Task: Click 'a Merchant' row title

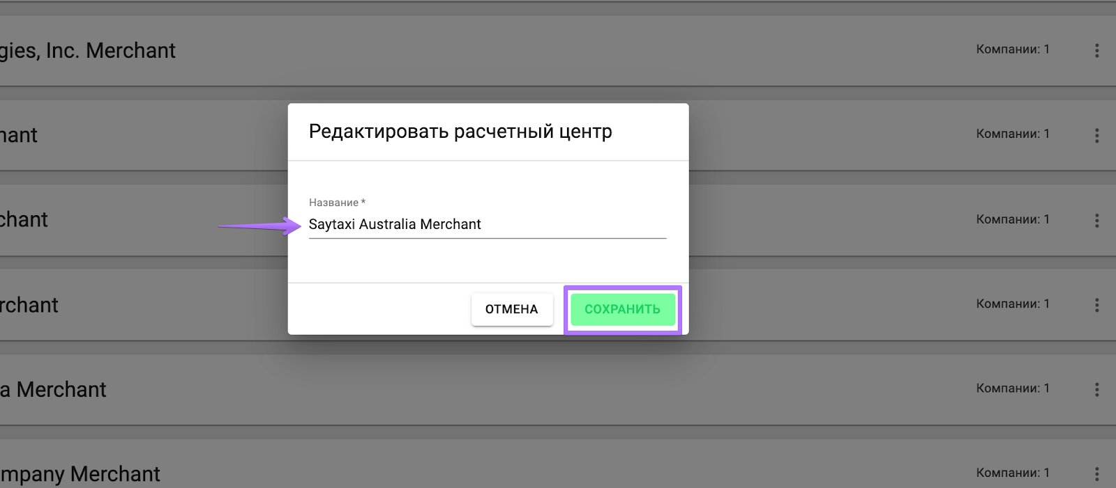Action: point(53,390)
